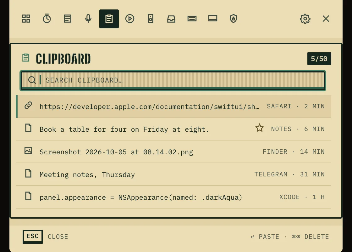
Task: Open settings with the gear icon
Action: 305,19
